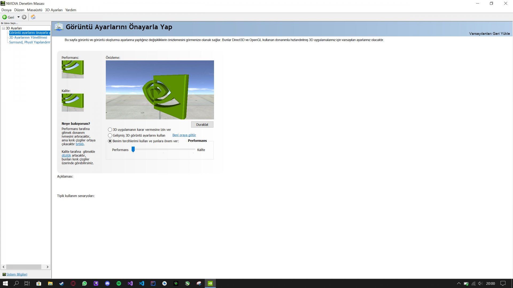Click the Performans preview thumbnail
513x288 pixels.
[x=73, y=69]
